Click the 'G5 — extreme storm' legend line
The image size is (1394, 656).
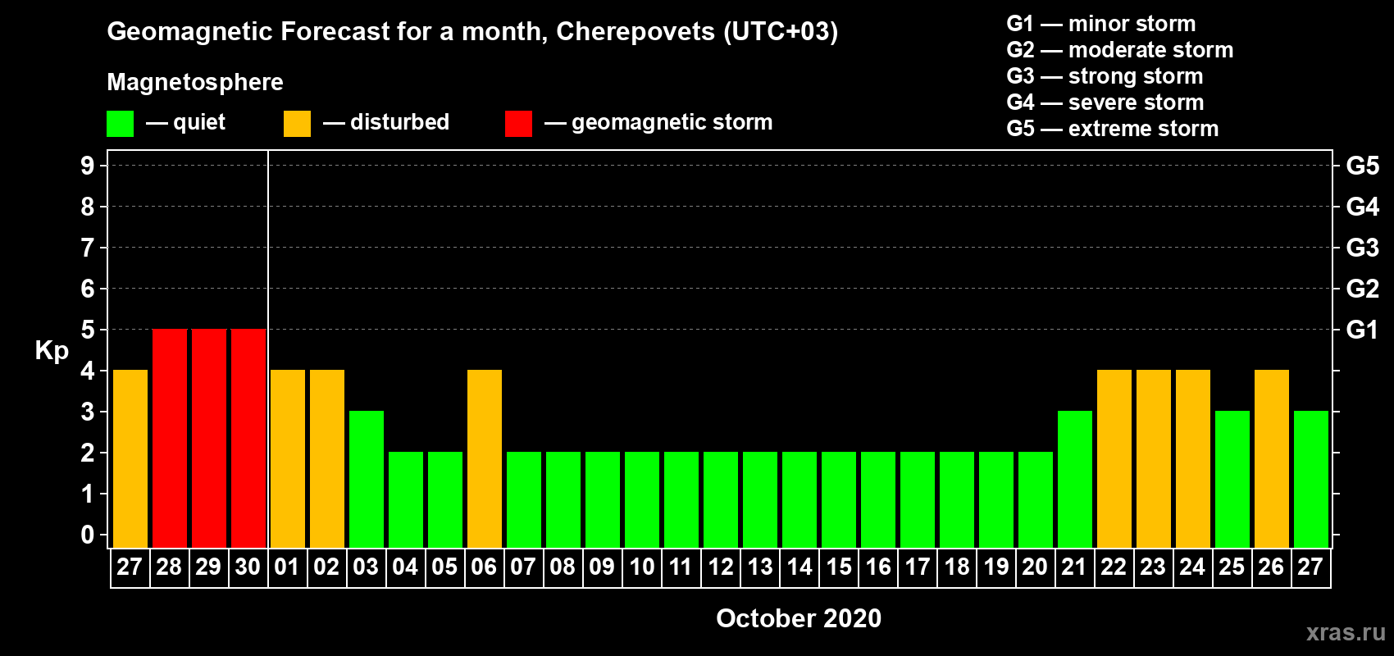1113,129
